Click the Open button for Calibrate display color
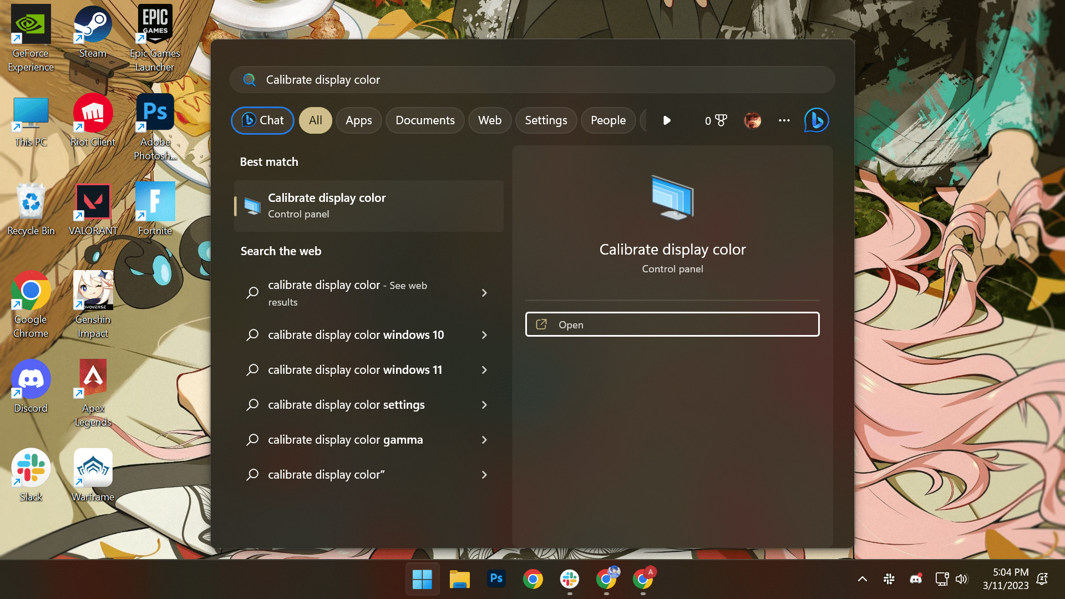The width and height of the screenshot is (1065, 599). pyautogui.click(x=672, y=324)
